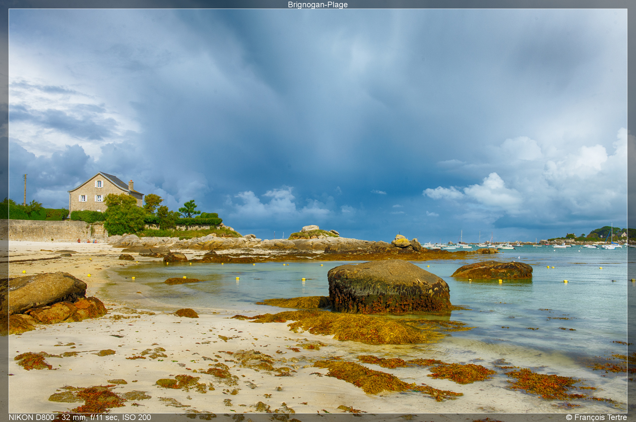Click the beach photo in the viewer
Image resolution: width=636 pixels, height=422 pixels.
click(318, 211)
